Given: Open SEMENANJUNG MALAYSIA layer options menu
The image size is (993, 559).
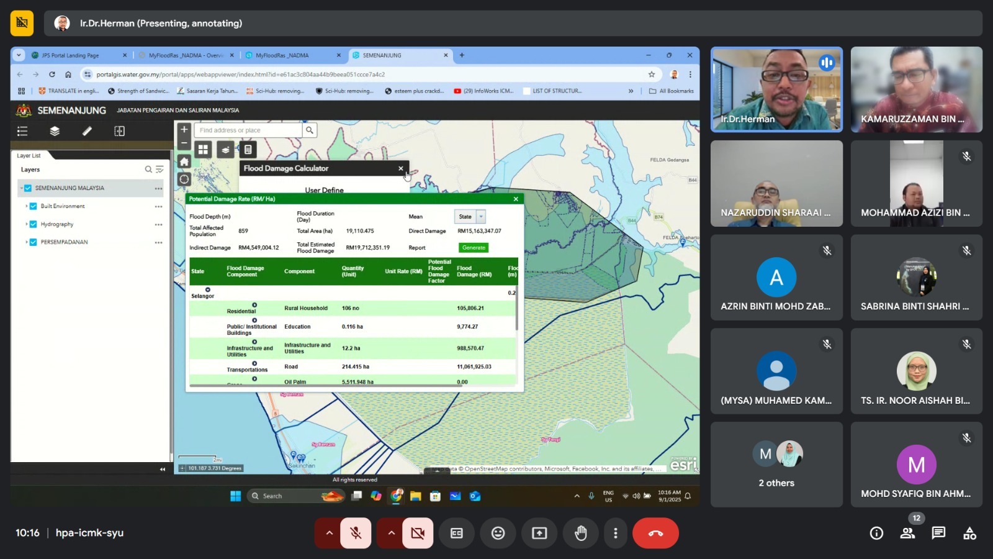Looking at the screenshot, I should pyautogui.click(x=159, y=188).
